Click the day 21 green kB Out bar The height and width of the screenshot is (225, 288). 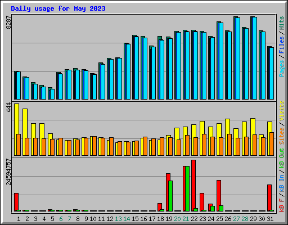[x=187, y=188]
